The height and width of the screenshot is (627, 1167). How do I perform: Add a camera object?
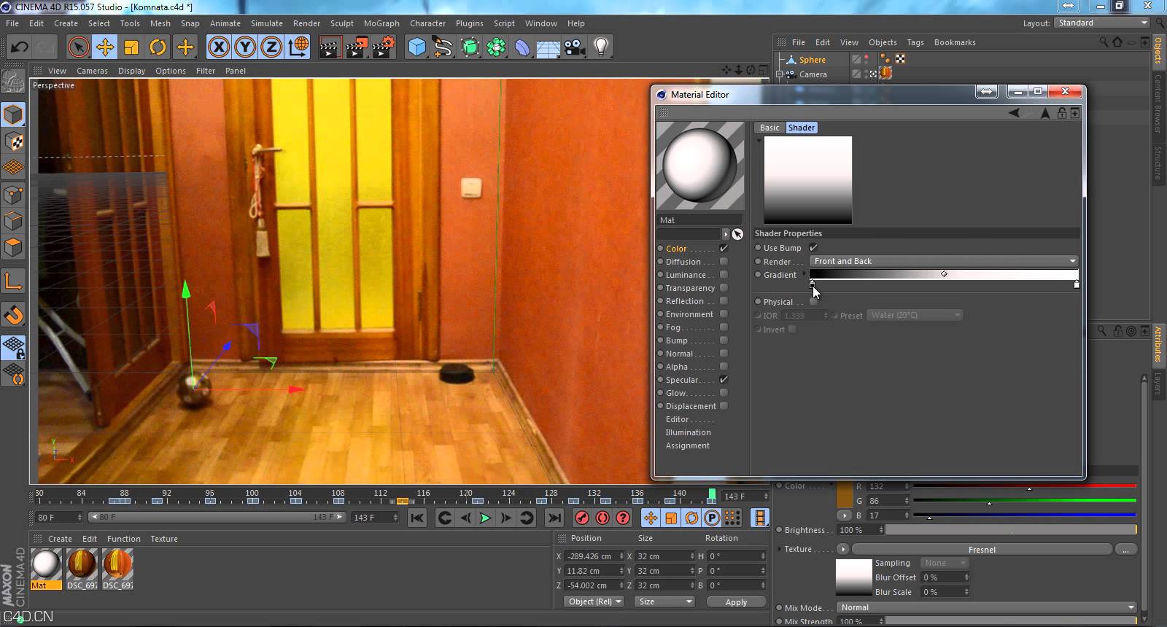click(x=574, y=48)
